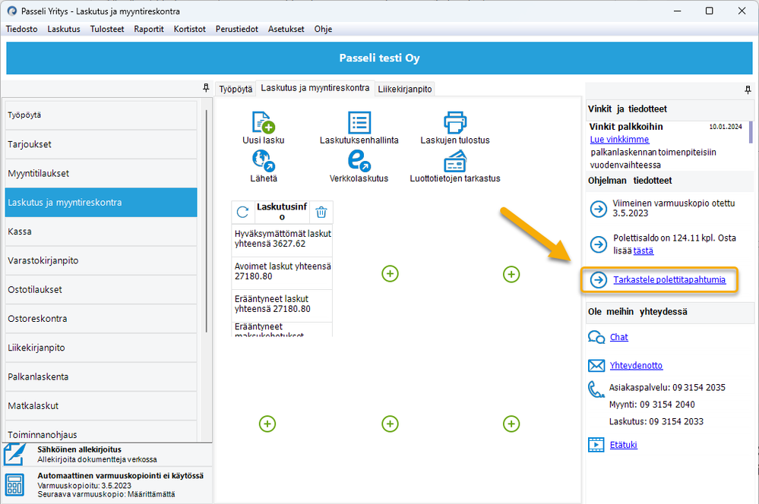759x504 pixels.
Task: Click the Etätuki video icon
Action: coord(596,445)
